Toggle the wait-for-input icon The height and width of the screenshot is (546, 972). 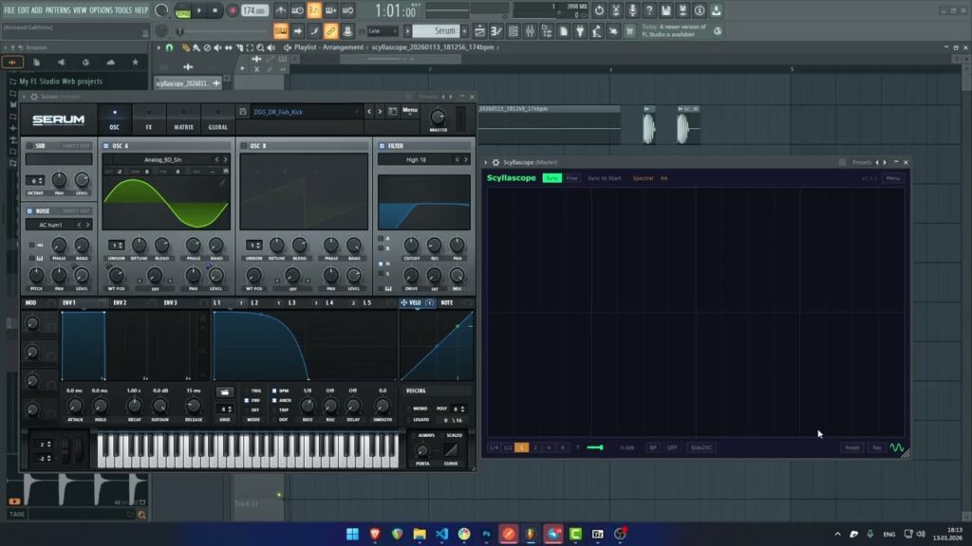pyautogui.click(x=297, y=10)
